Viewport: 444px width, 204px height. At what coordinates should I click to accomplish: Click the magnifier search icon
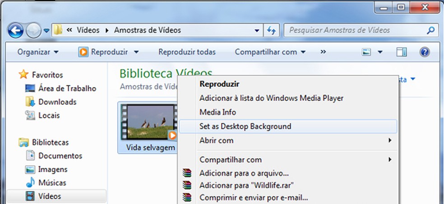pos(431,30)
